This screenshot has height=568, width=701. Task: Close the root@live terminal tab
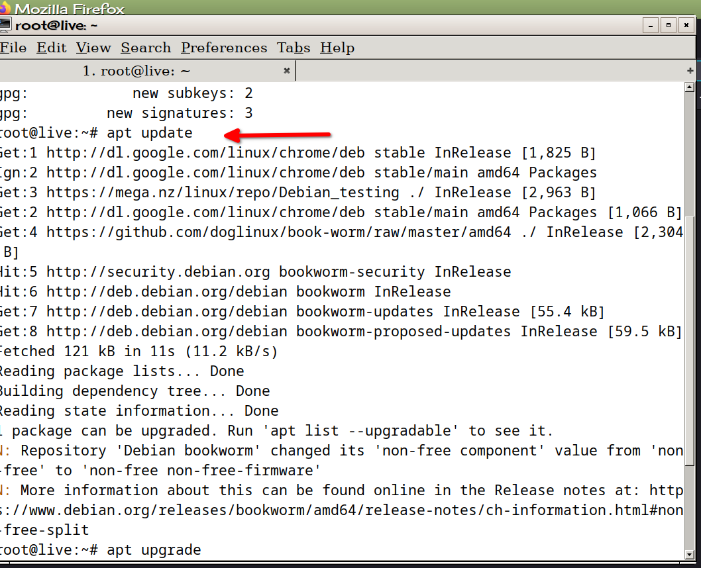pos(287,71)
